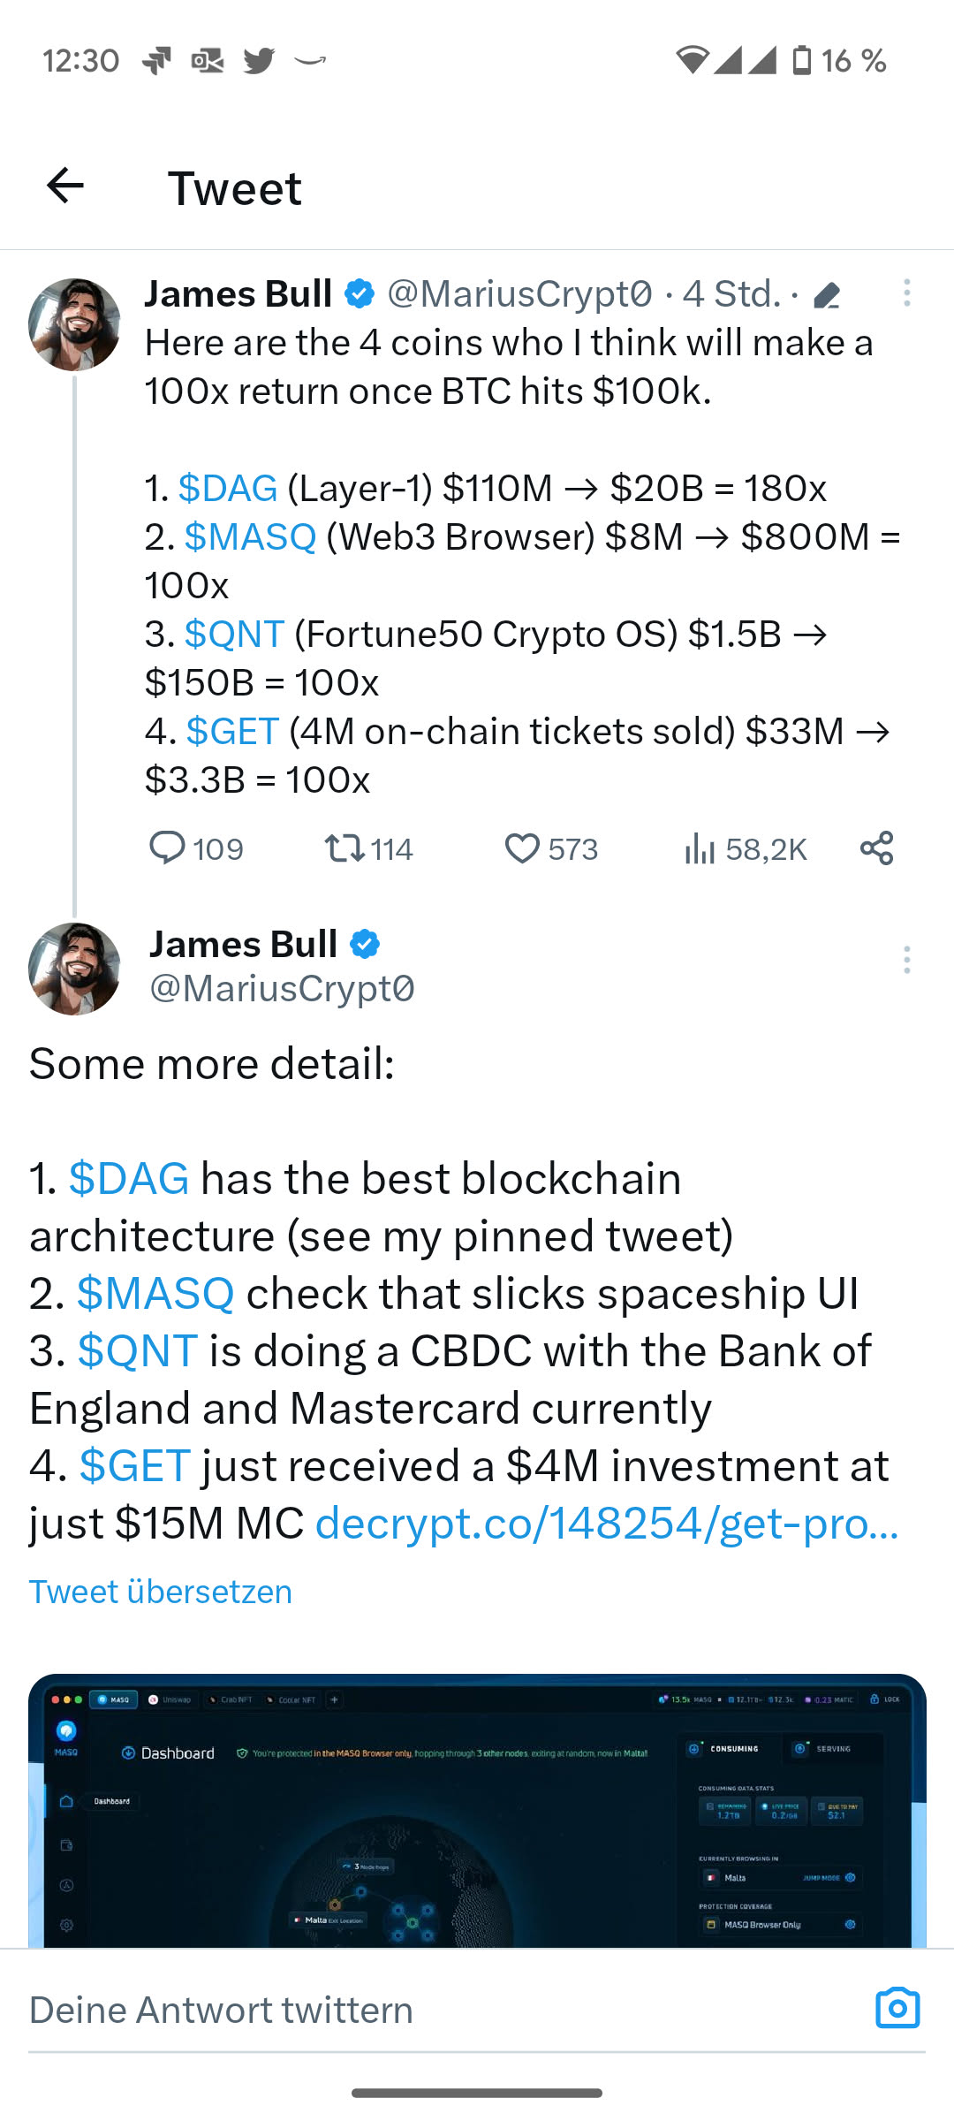The height and width of the screenshot is (2121, 954).
Task: Tap the reply icon with 109 comments
Action: 167,848
